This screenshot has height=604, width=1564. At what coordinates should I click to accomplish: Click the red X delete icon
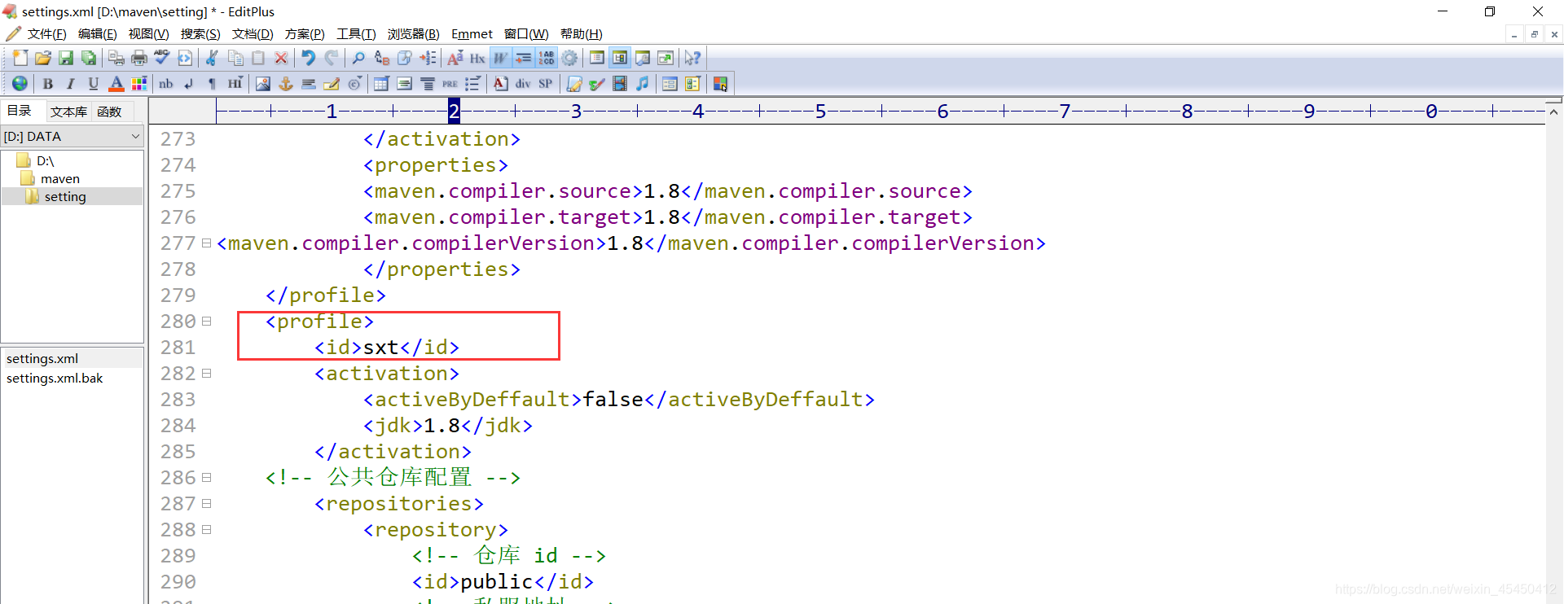tap(281, 58)
